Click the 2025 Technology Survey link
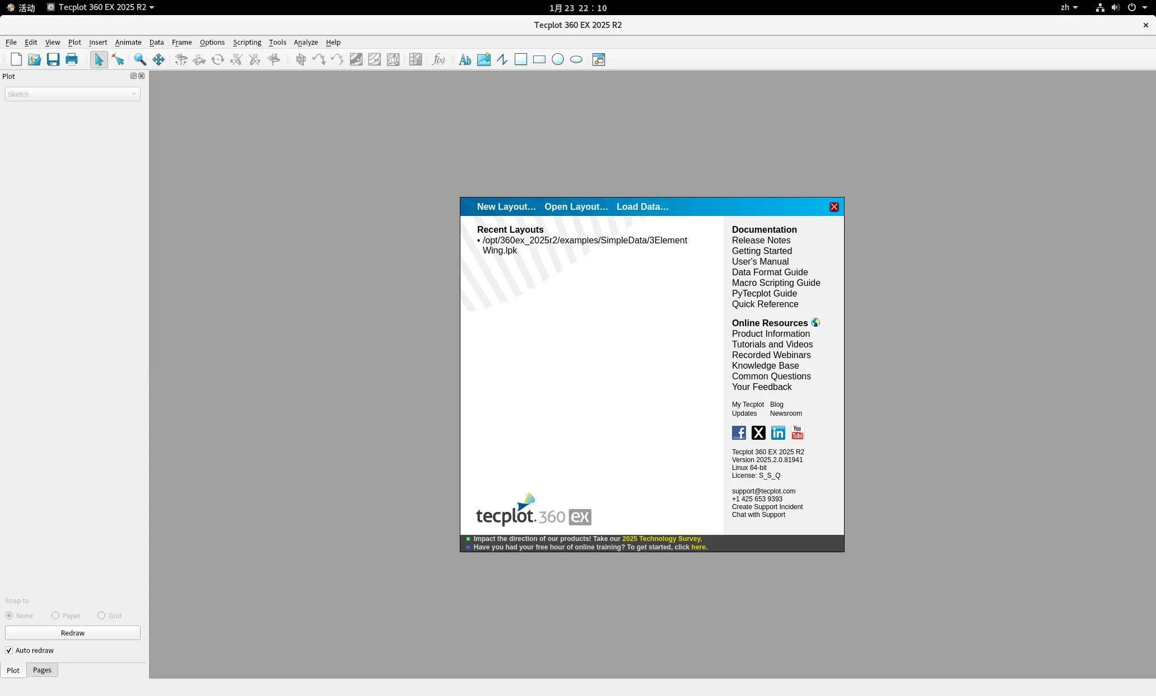Image resolution: width=1156 pixels, height=696 pixels. point(661,539)
